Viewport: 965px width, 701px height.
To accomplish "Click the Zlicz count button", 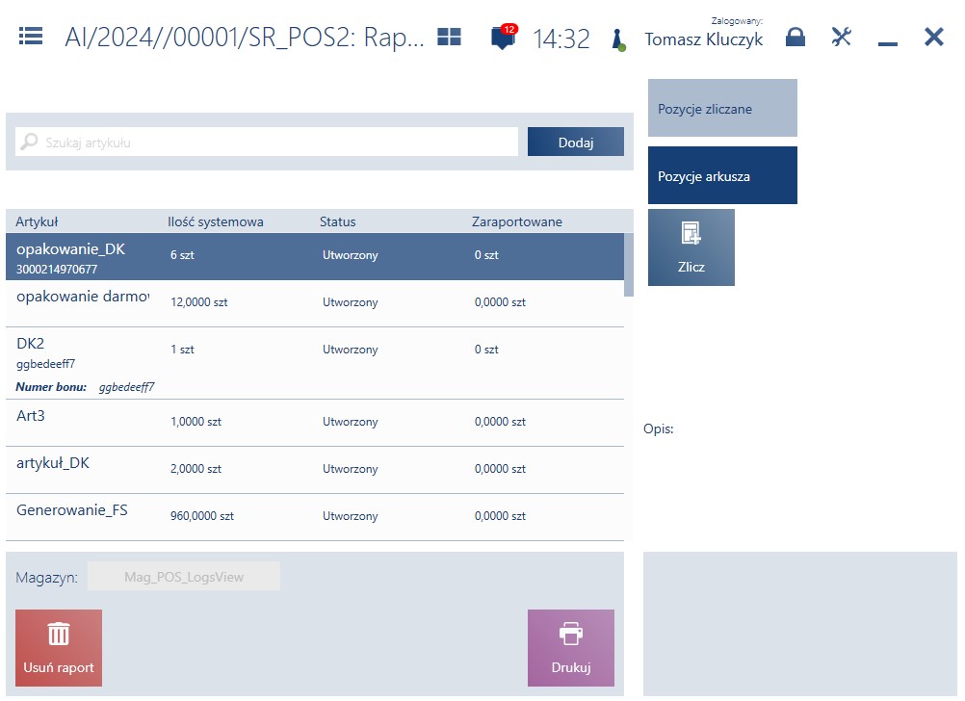I will click(691, 247).
